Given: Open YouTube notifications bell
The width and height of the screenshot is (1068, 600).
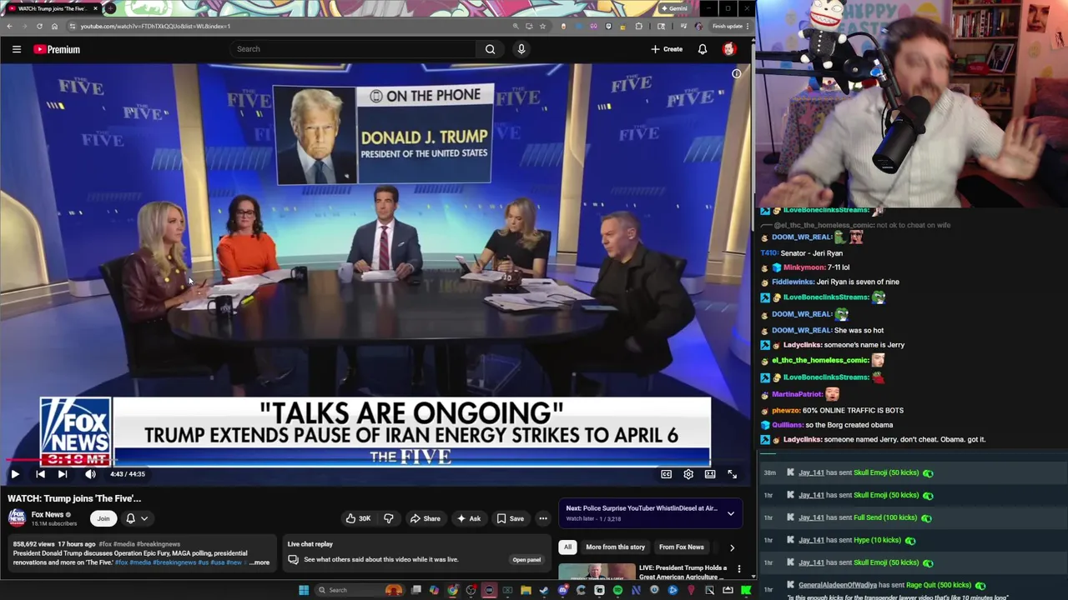Looking at the screenshot, I should [x=703, y=49].
